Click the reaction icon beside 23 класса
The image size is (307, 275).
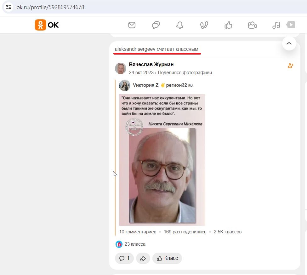pos(119,244)
